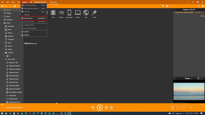Screen dimensions: 205x115
Task: Switch preview to windowed mode icon
Action: (198, 78)
